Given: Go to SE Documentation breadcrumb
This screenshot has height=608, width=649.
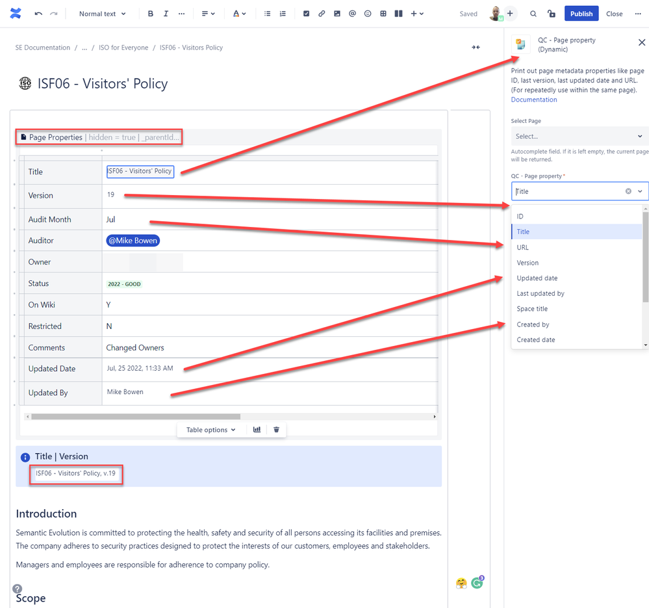Looking at the screenshot, I should click(x=43, y=47).
